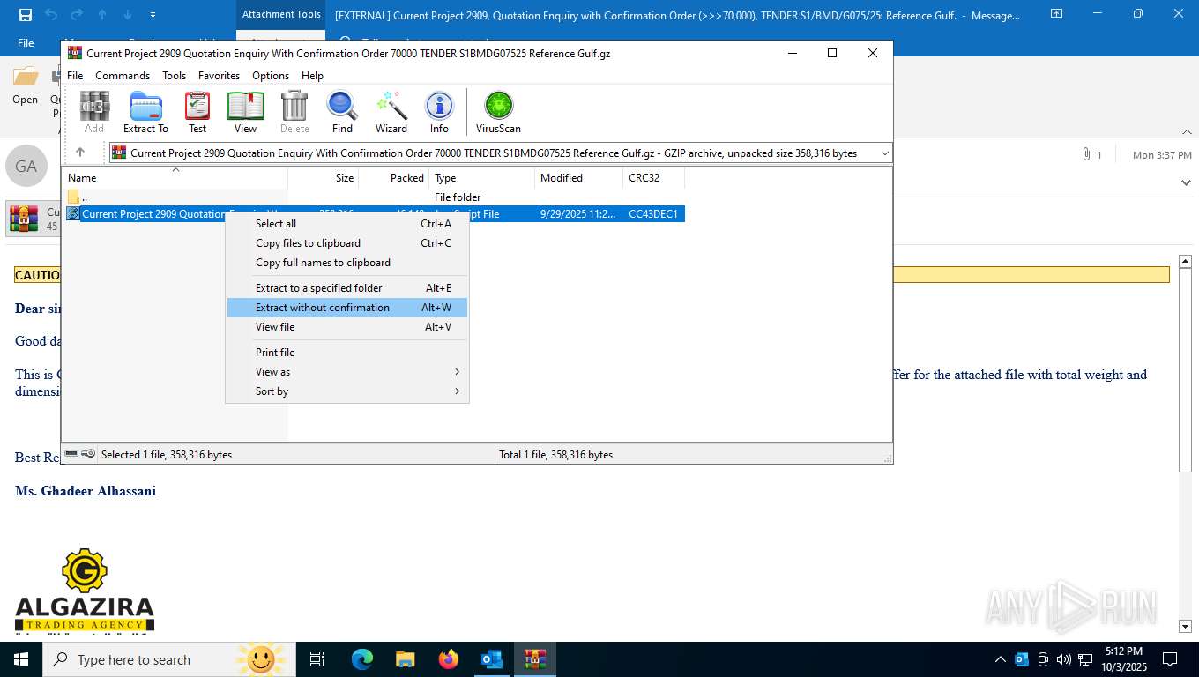Sort by the Name column header
The height and width of the screenshot is (677, 1199).
[x=175, y=177]
